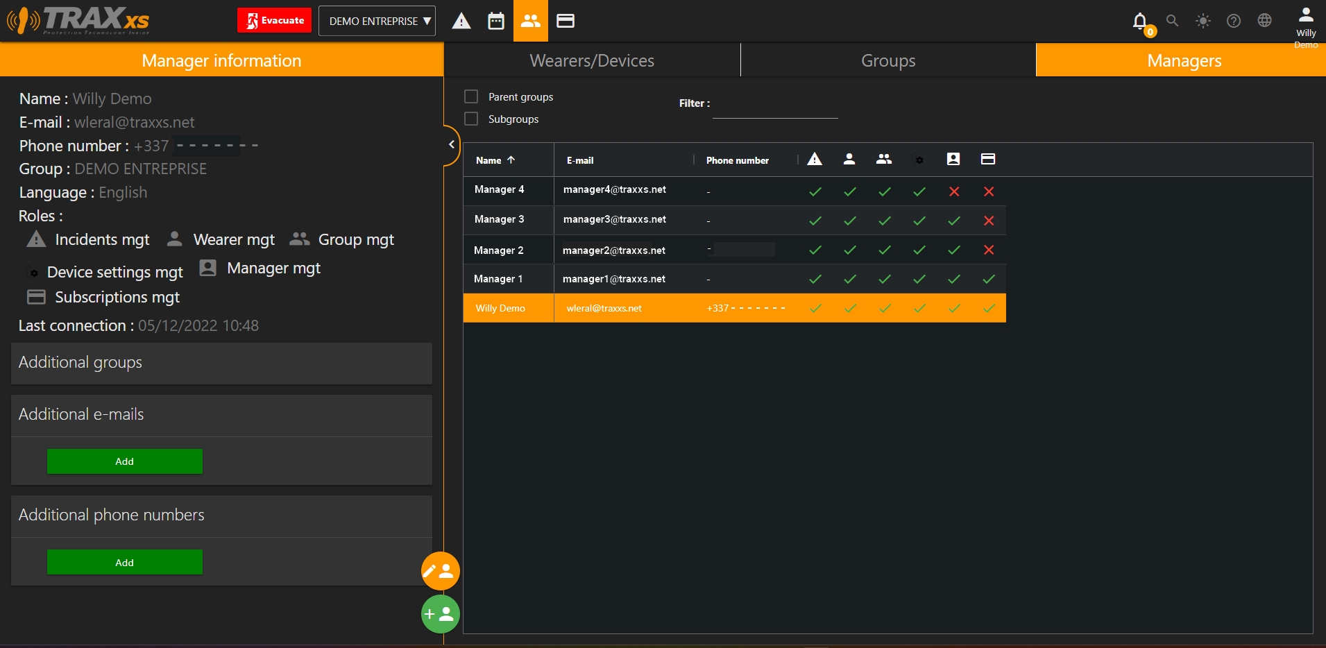The image size is (1326, 648).
Task: Click the search magnifier icon
Action: [x=1173, y=21]
